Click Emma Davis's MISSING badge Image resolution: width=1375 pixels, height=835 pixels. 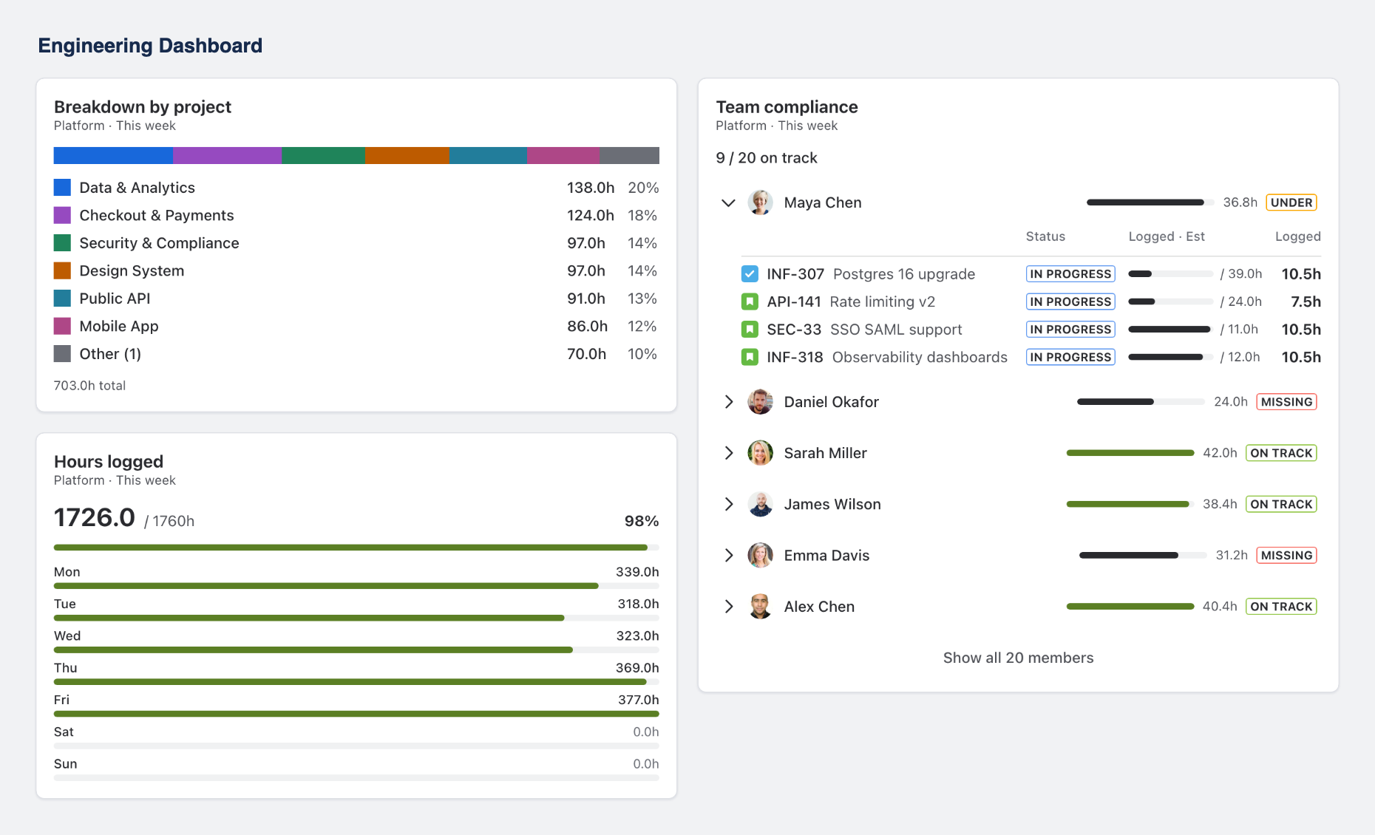1286,555
